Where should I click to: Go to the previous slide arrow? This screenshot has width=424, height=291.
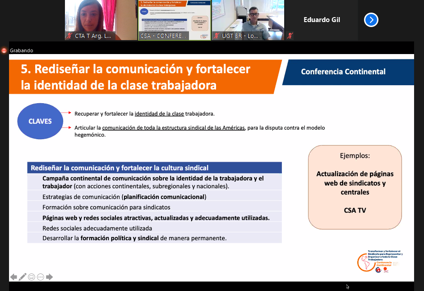click(14, 277)
